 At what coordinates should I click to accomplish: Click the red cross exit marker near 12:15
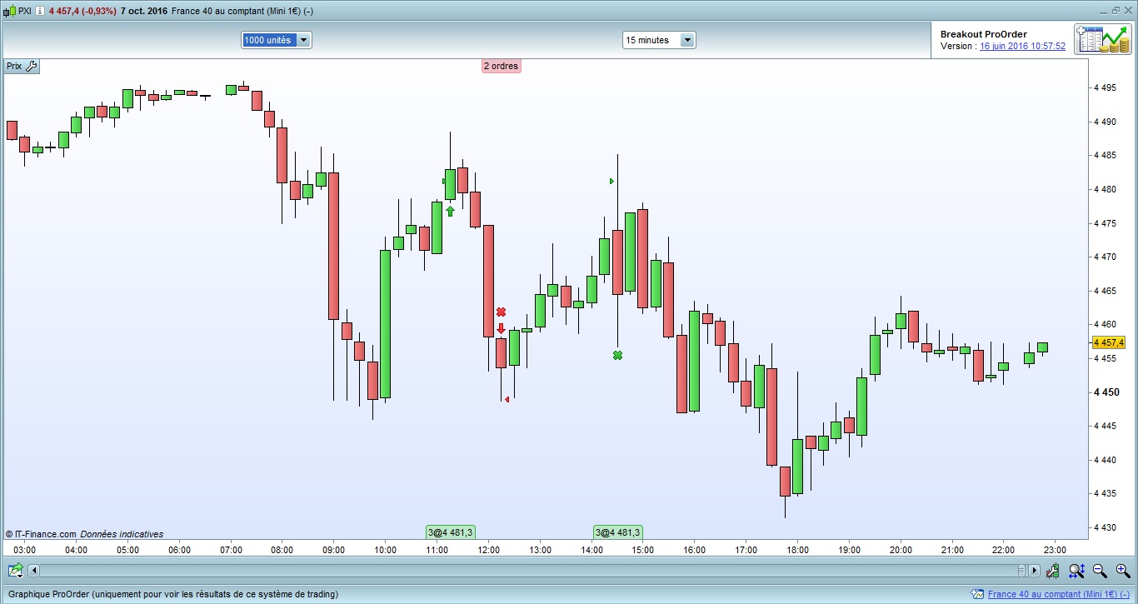point(501,312)
